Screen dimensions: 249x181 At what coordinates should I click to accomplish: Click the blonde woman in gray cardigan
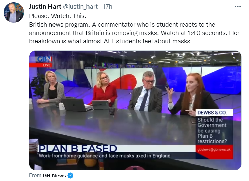51,87
